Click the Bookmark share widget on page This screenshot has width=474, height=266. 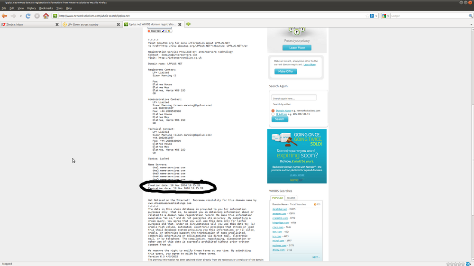click(x=160, y=31)
